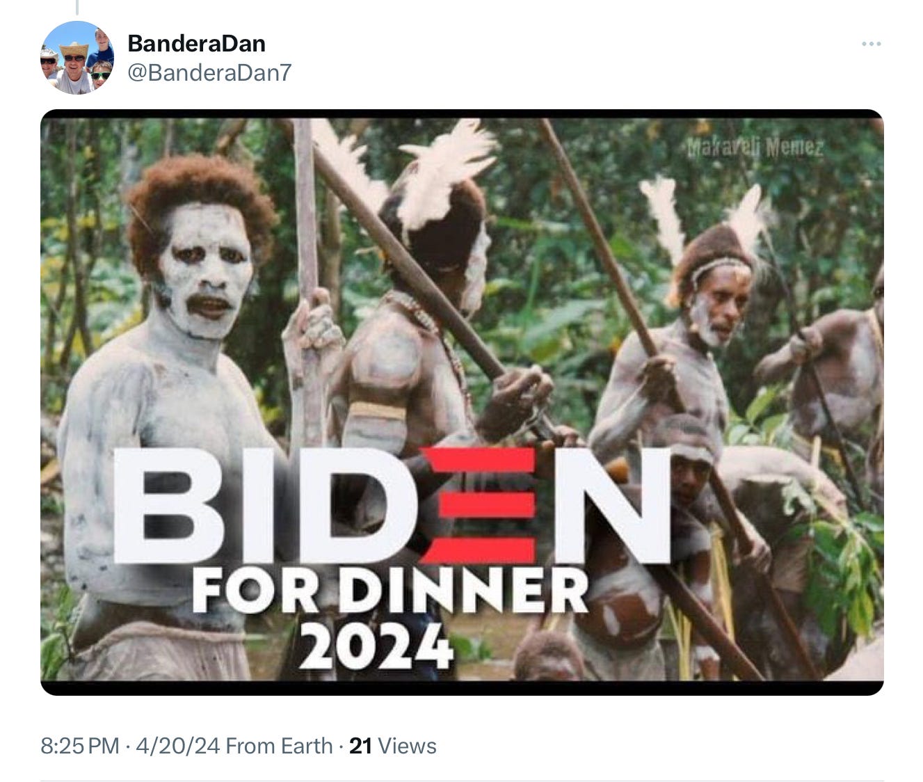Open BanderaDan's profile picture
Viewport: 923px width, 782px height.
[x=77, y=58]
